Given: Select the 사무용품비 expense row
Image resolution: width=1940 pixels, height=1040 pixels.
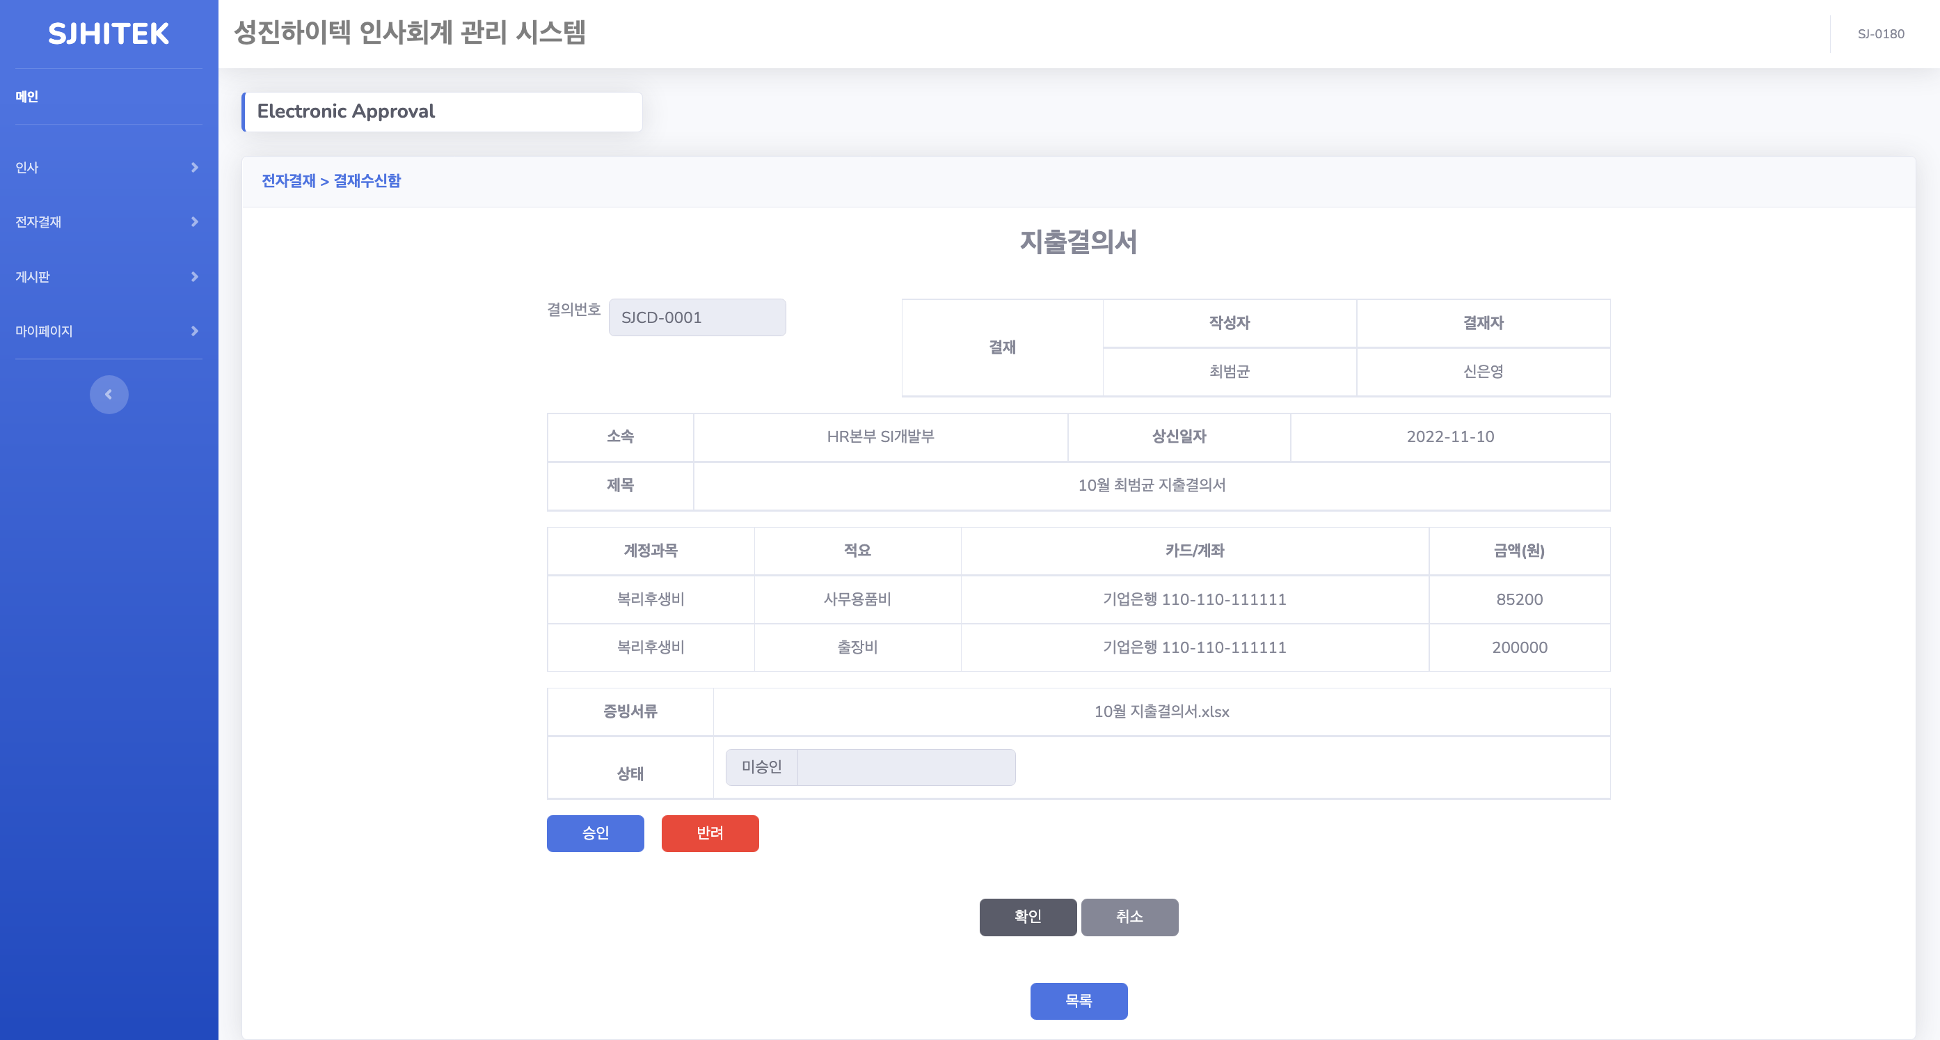Looking at the screenshot, I should pos(857,599).
